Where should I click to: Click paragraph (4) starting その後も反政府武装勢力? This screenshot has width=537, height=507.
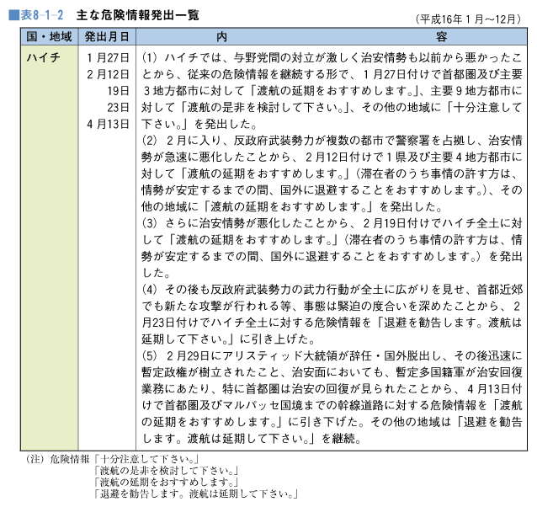tap(332, 314)
